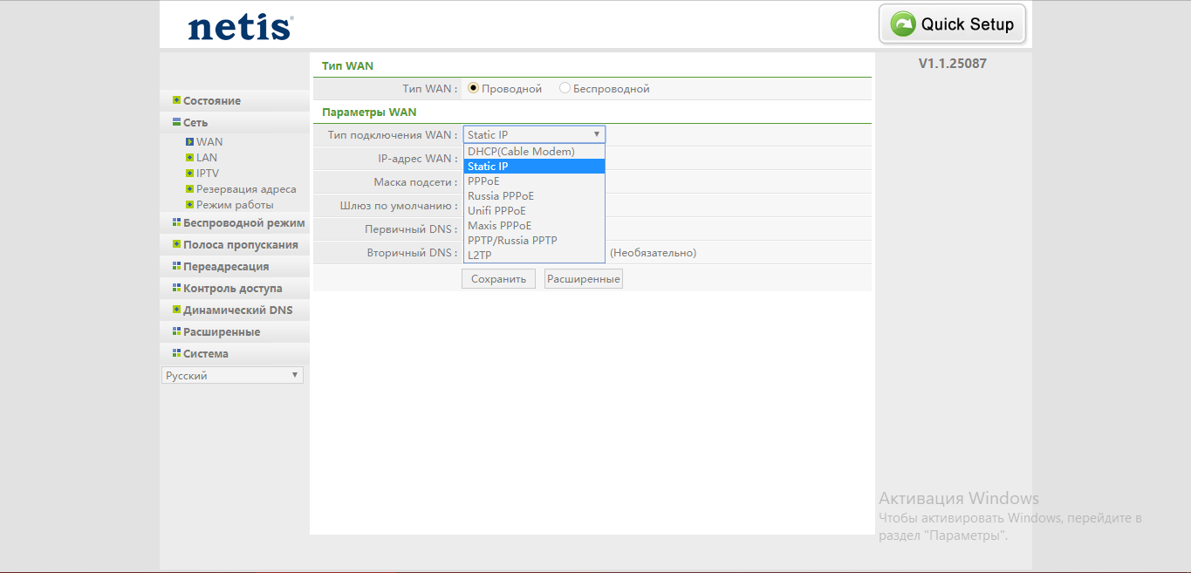The height and width of the screenshot is (573, 1191).
Task: Choose Unifi PPPoE connection type
Action: (x=534, y=211)
